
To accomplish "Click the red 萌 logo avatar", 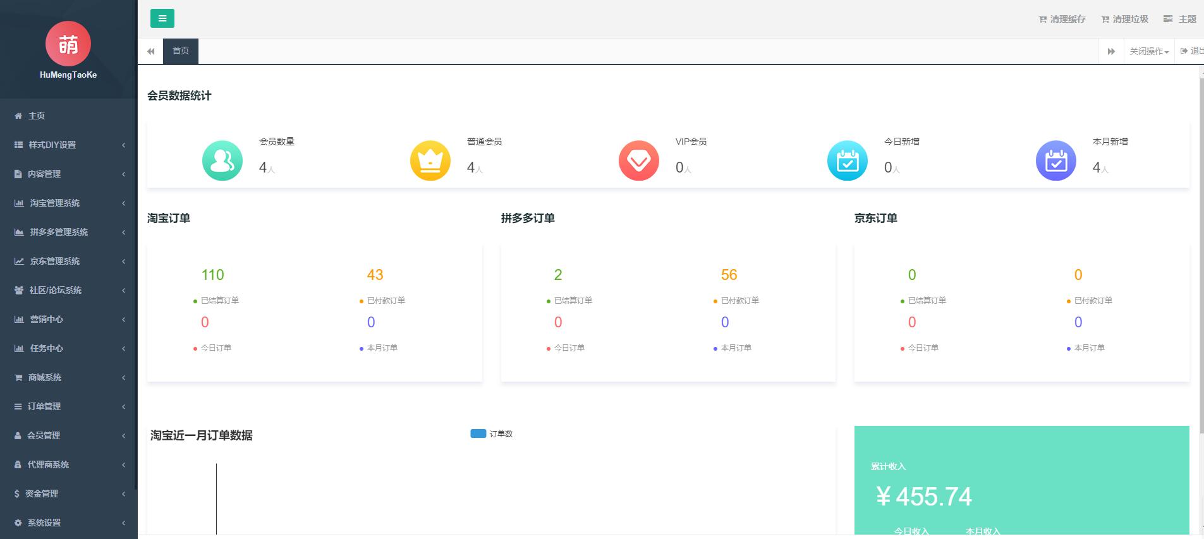I will coord(68,44).
